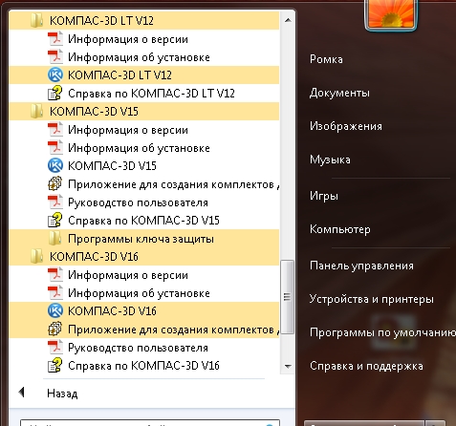
Task: Click V16 Приложение для создания комплектов icon
Action: click(x=55, y=330)
